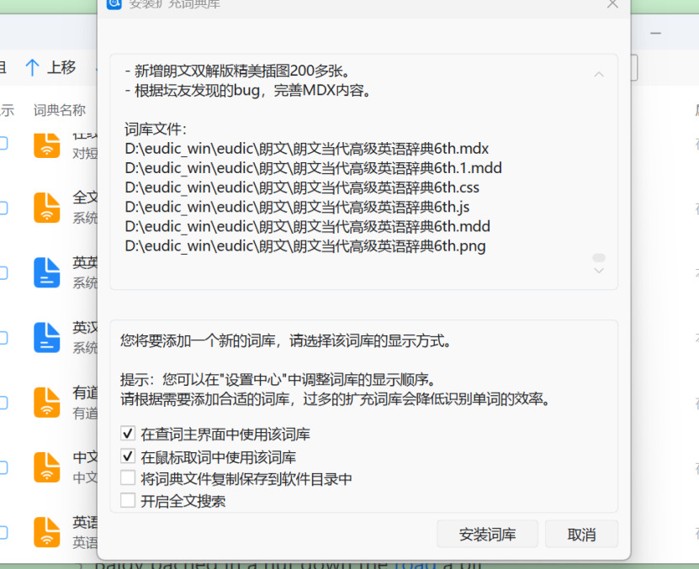Click the orange dictionary icon beside 有道
Viewport: 699px width, 569px height.
pos(47,402)
